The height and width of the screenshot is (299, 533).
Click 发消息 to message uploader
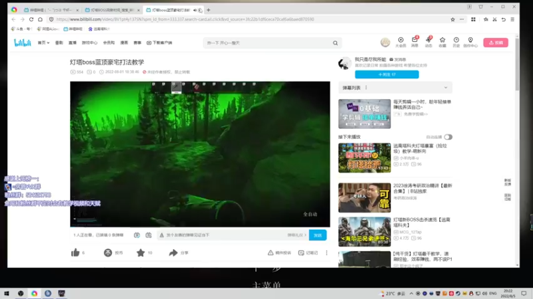tap(398, 59)
